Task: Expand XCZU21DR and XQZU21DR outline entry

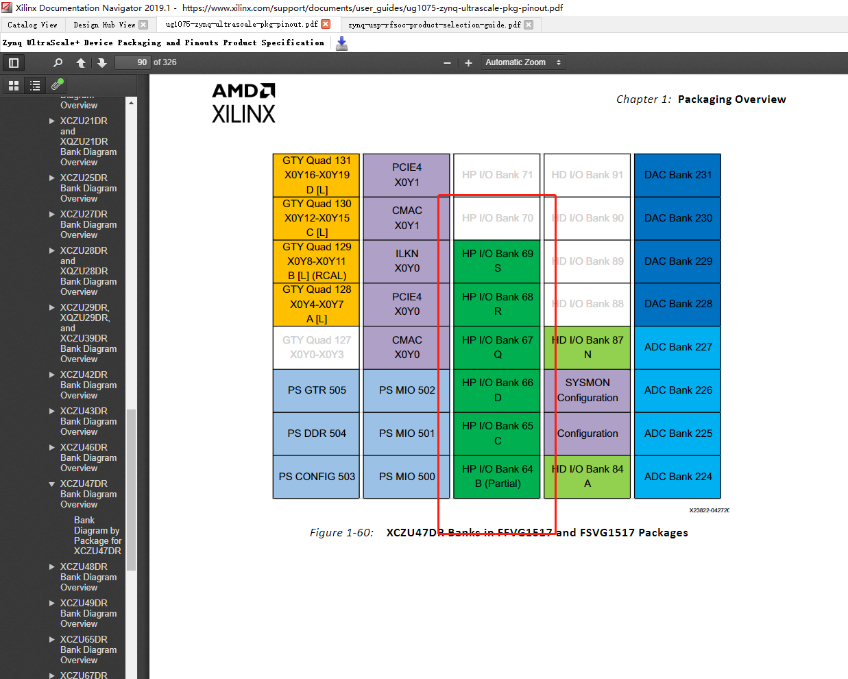Action: point(51,121)
